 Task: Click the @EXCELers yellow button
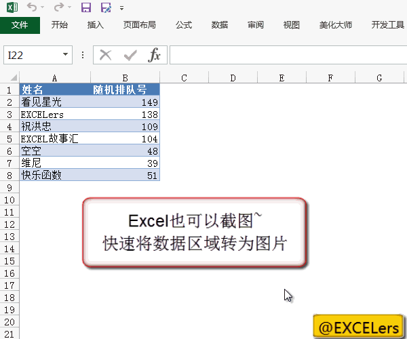pyautogui.click(x=359, y=327)
